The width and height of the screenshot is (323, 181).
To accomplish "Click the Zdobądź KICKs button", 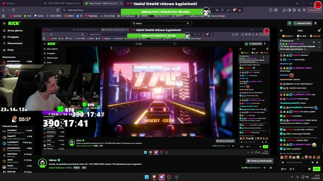I will click(302, 23).
